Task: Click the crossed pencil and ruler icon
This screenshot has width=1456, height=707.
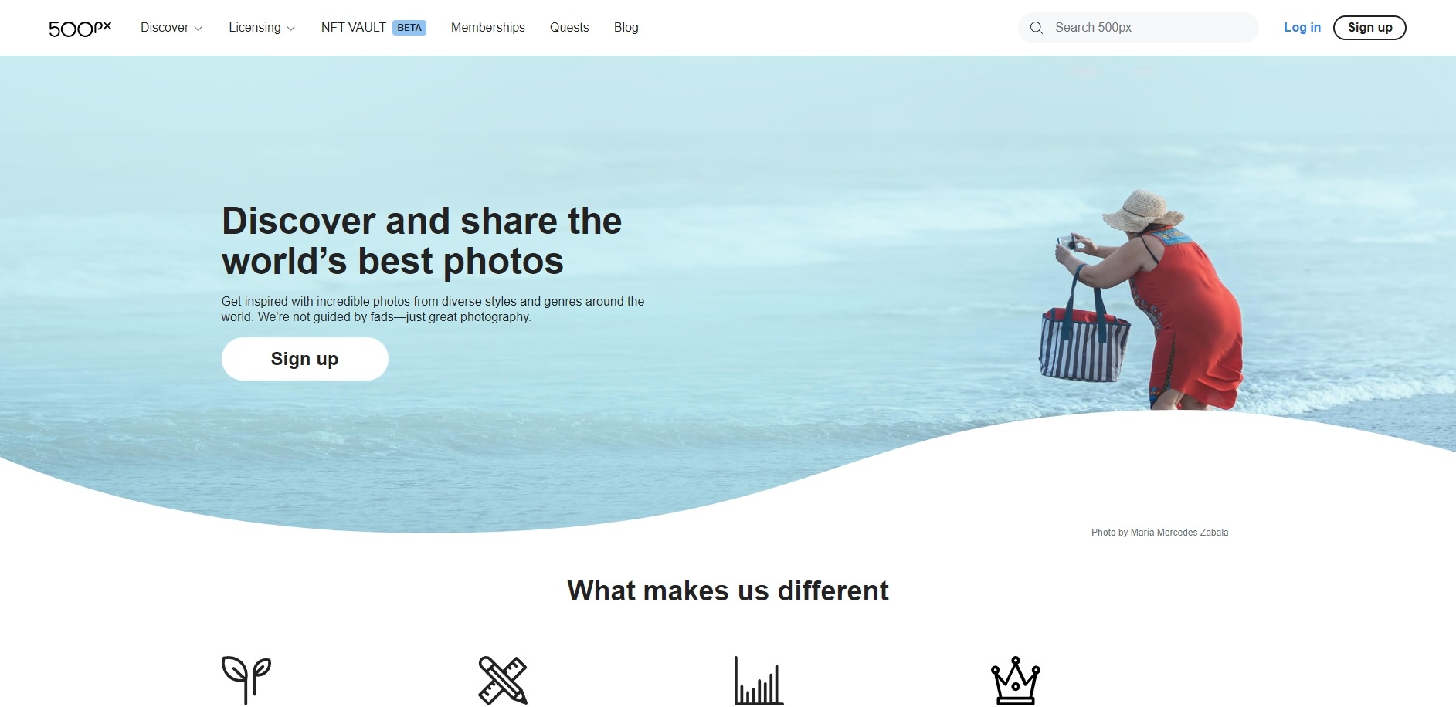Action: tap(503, 680)
